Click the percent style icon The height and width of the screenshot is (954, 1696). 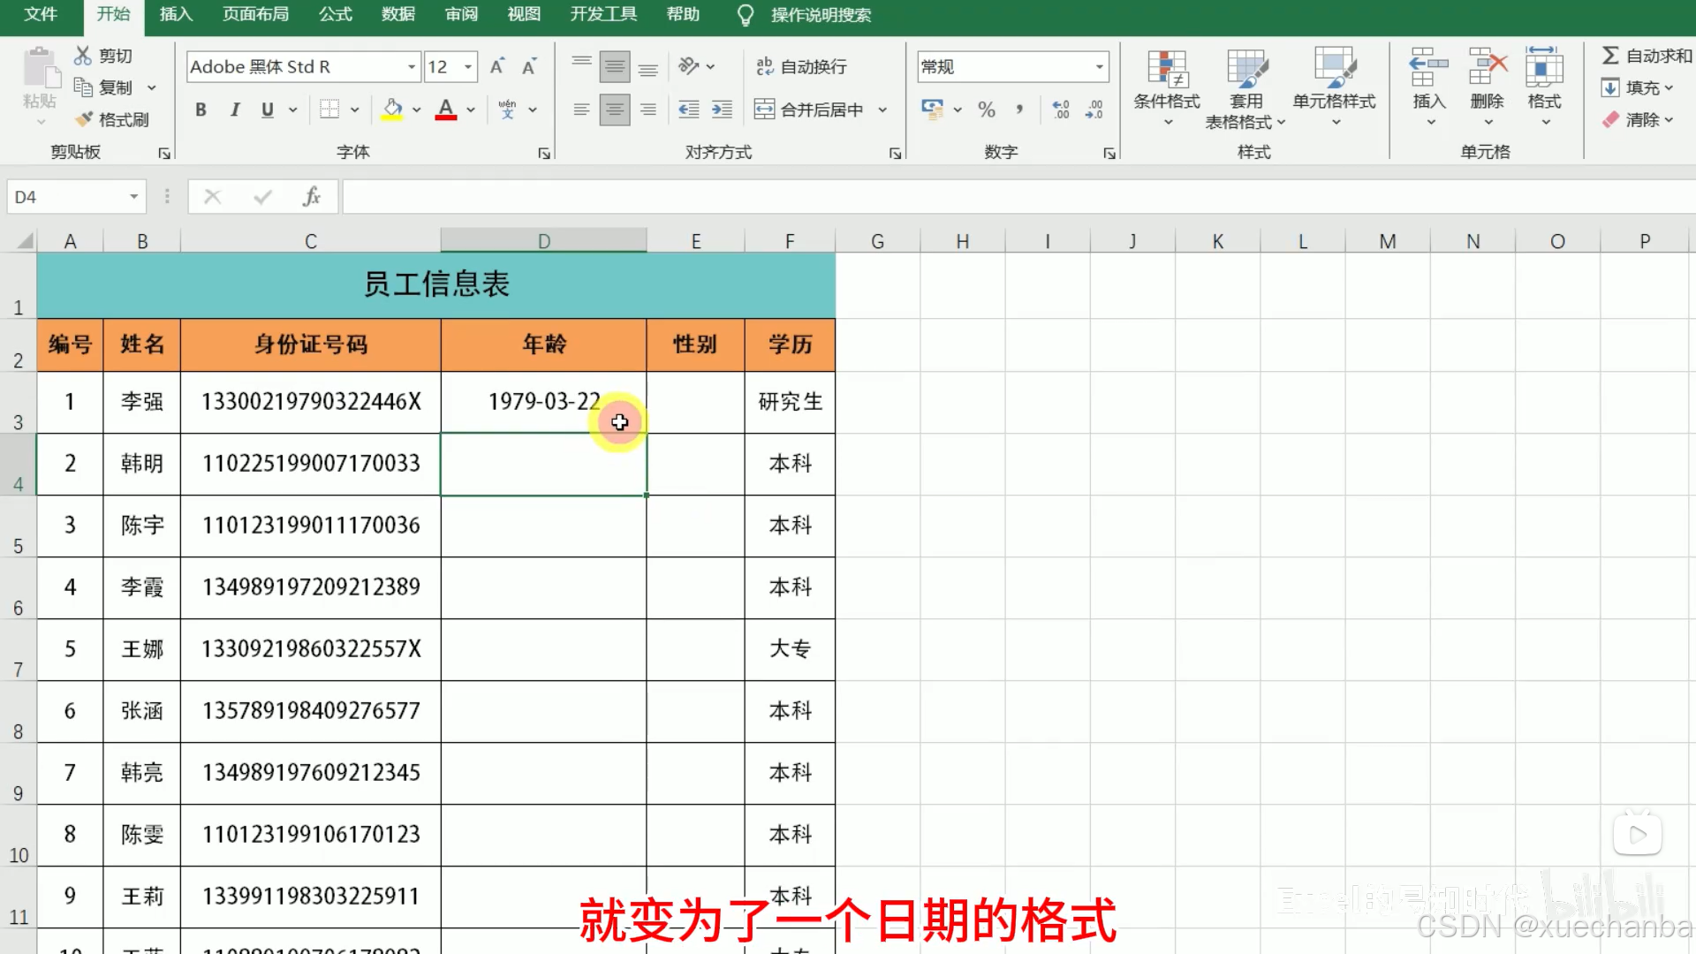point(987,110)
